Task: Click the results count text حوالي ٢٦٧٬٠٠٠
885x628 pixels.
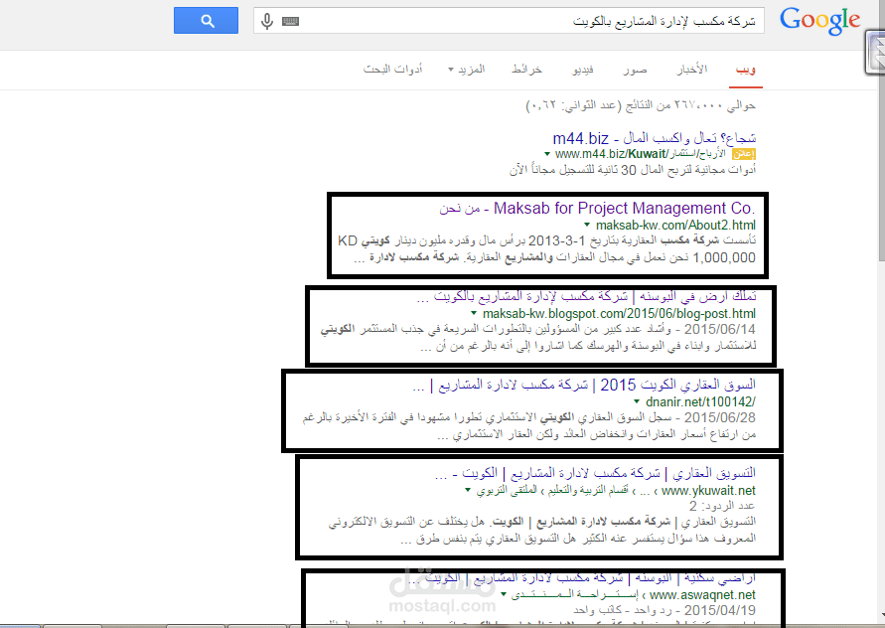Action: pyautogui.click(x=641, y=105)
